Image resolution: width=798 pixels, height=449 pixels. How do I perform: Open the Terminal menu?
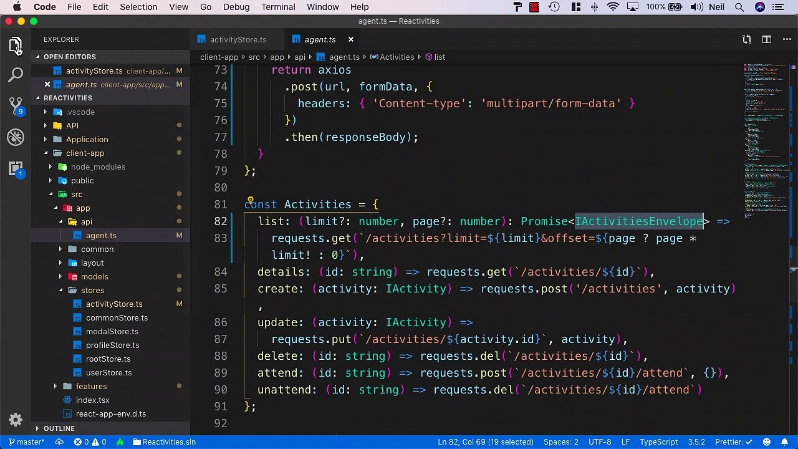[278, 7]
